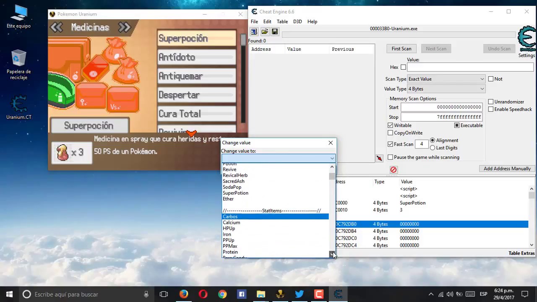
Task: Open File Explorer from the taskbar
Action: pyautogui.click(x=261, y=294)
